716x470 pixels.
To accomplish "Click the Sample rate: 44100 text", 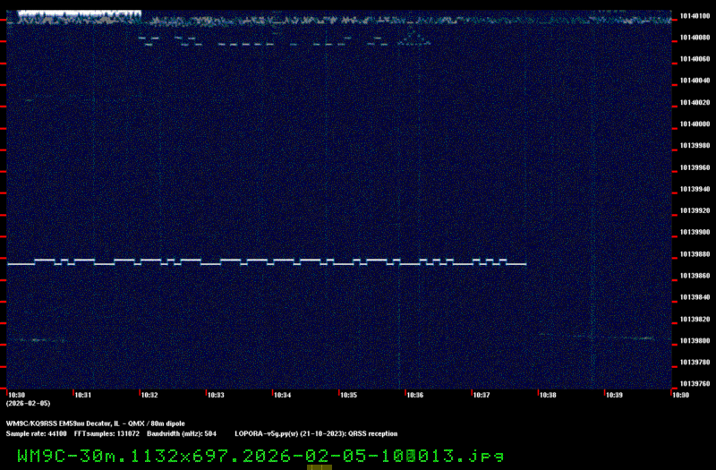I will (36, 433).
